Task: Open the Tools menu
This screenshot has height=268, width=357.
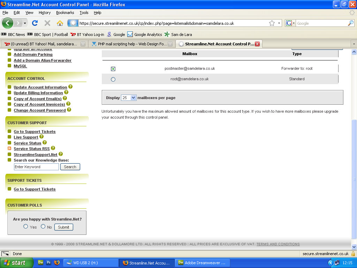Action: pyautogui.click(x=84, y=13)
